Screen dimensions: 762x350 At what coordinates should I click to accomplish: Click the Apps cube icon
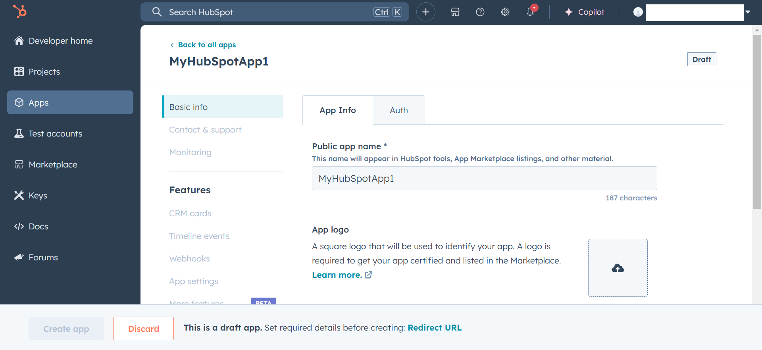point(19,102)
